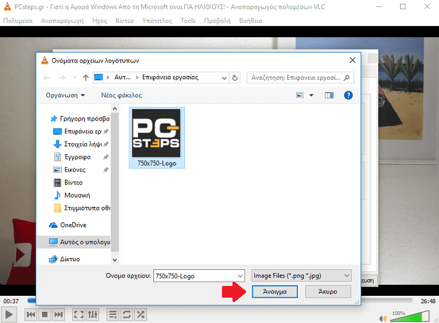The image size is (439, 323).
Task: Open file dialog help
Action: pyautogui.click(x=348, y=95)
